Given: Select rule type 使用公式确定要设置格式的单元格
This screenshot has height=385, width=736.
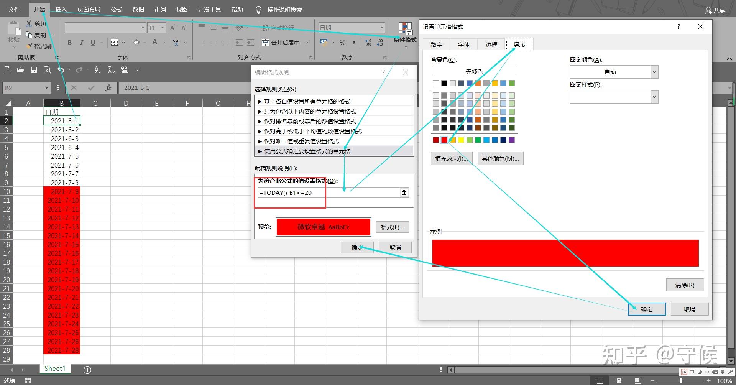Looking at the screenshot, I should [x=334, y=151].
